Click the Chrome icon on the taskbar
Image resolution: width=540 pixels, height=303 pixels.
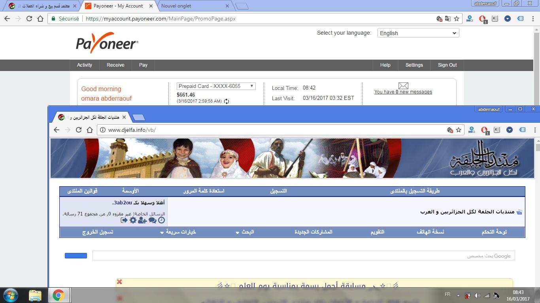[x=59, y=295]
